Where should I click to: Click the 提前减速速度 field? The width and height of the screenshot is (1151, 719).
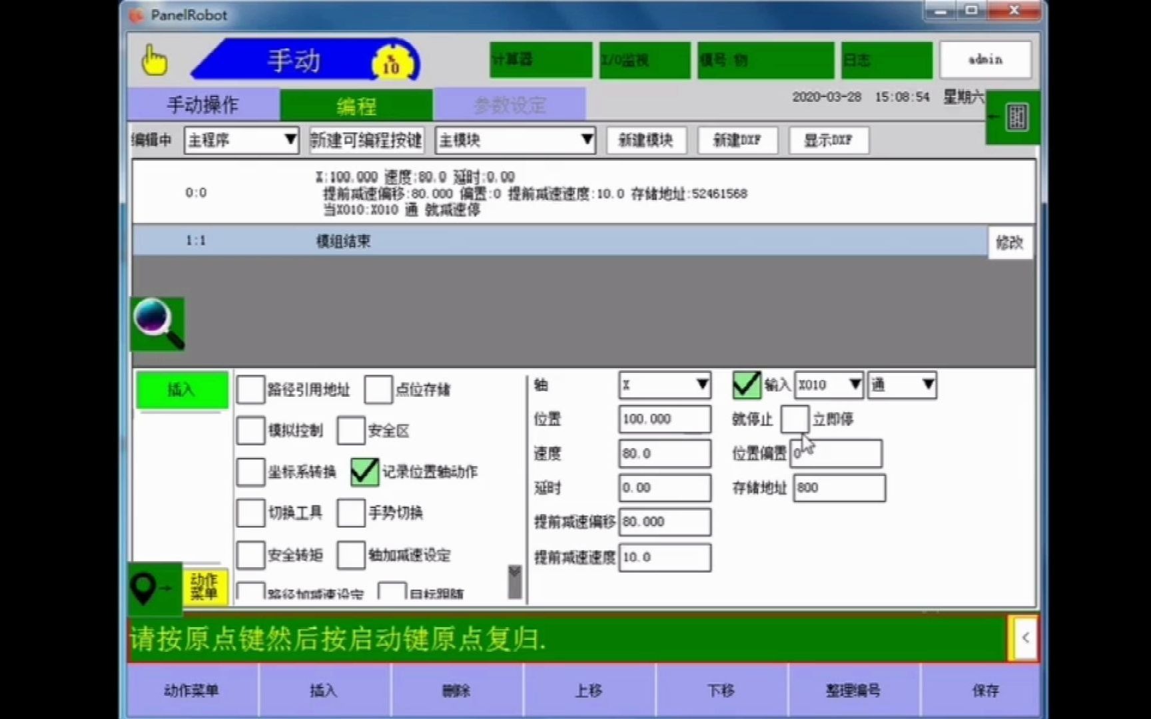click(665, 557)
